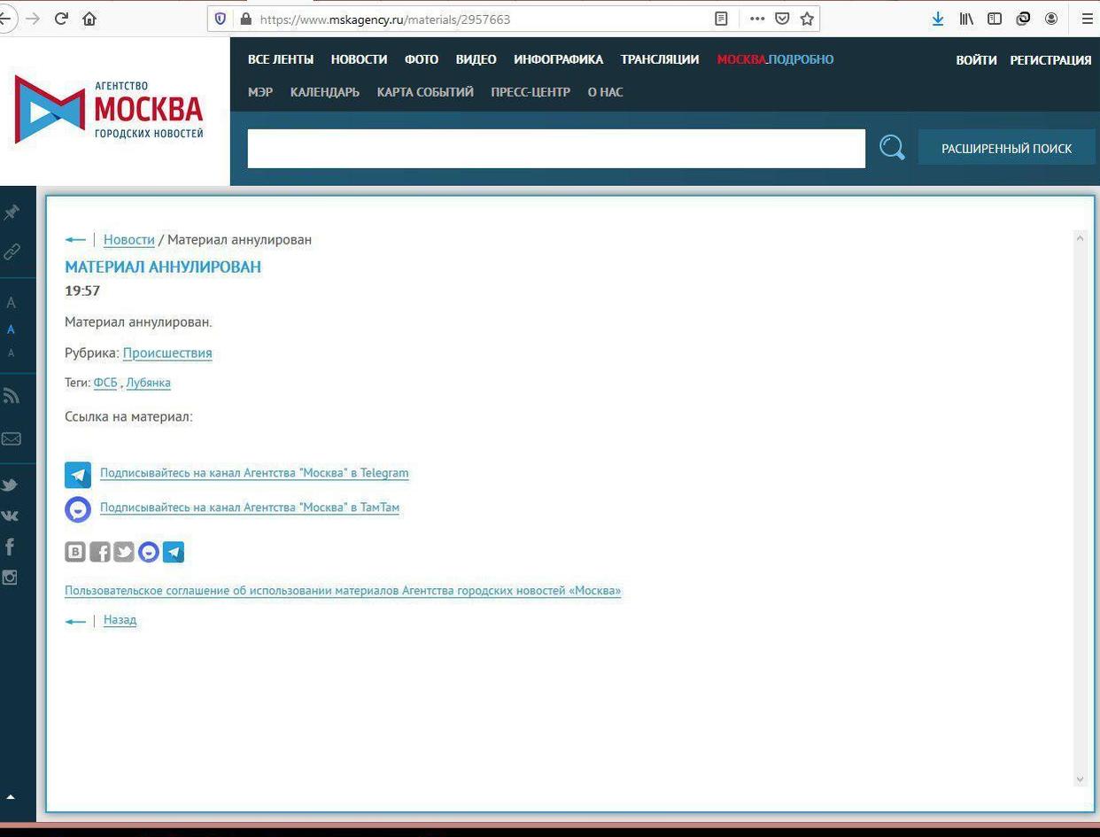Open О НАС menu item
Image resolution: width=1100 pixels, height=837 pixels.
[605, 92]
